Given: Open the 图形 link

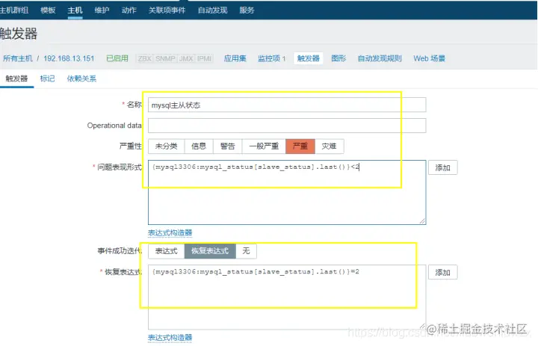Looking at the screenshot, I should (x=338, y=58).
